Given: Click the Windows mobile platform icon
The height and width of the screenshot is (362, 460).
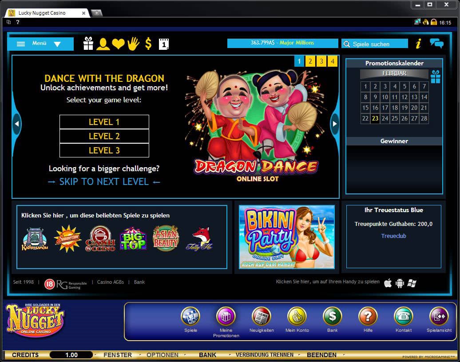Looking at the screenshot, I should [x=412, y=283].
